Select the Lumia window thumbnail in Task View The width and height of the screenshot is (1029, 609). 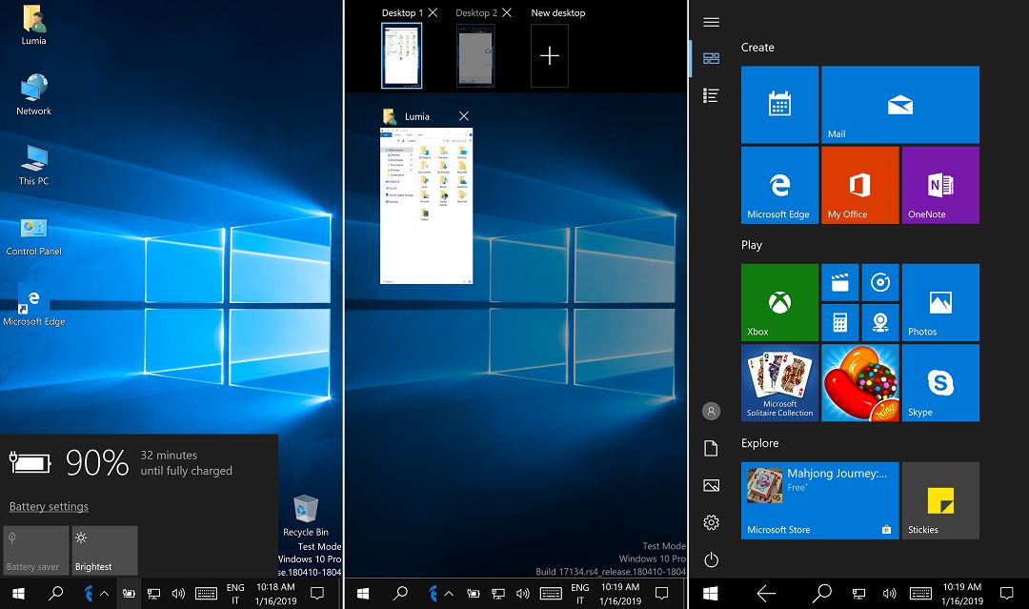click(426, 206)
